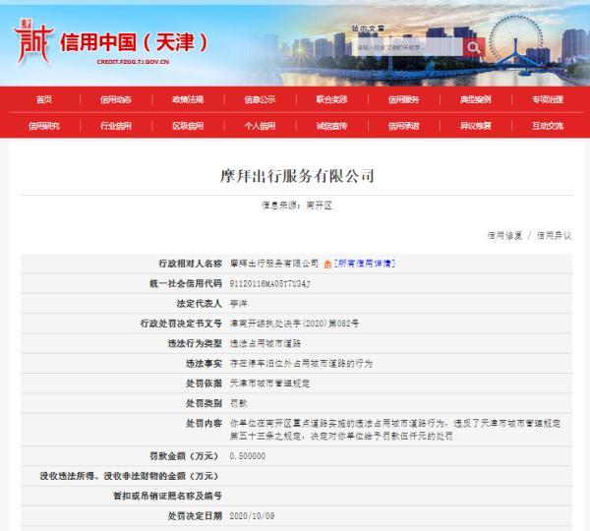Select decision date 2020/10/09
The image size is (590, 531).
coord(252,516)
